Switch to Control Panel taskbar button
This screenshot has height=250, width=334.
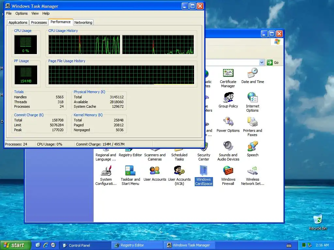[84, 245]
